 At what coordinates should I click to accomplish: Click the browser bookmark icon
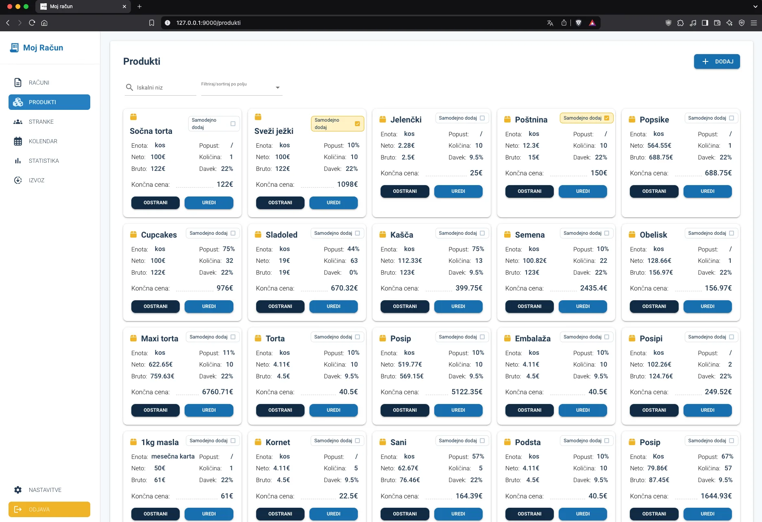[152, 23]
